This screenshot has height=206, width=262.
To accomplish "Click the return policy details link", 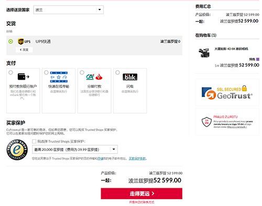I will coord(237,127).
